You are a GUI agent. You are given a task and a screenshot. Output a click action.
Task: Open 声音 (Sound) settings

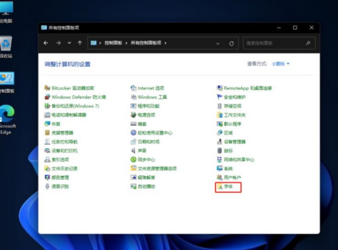[142, 151]
